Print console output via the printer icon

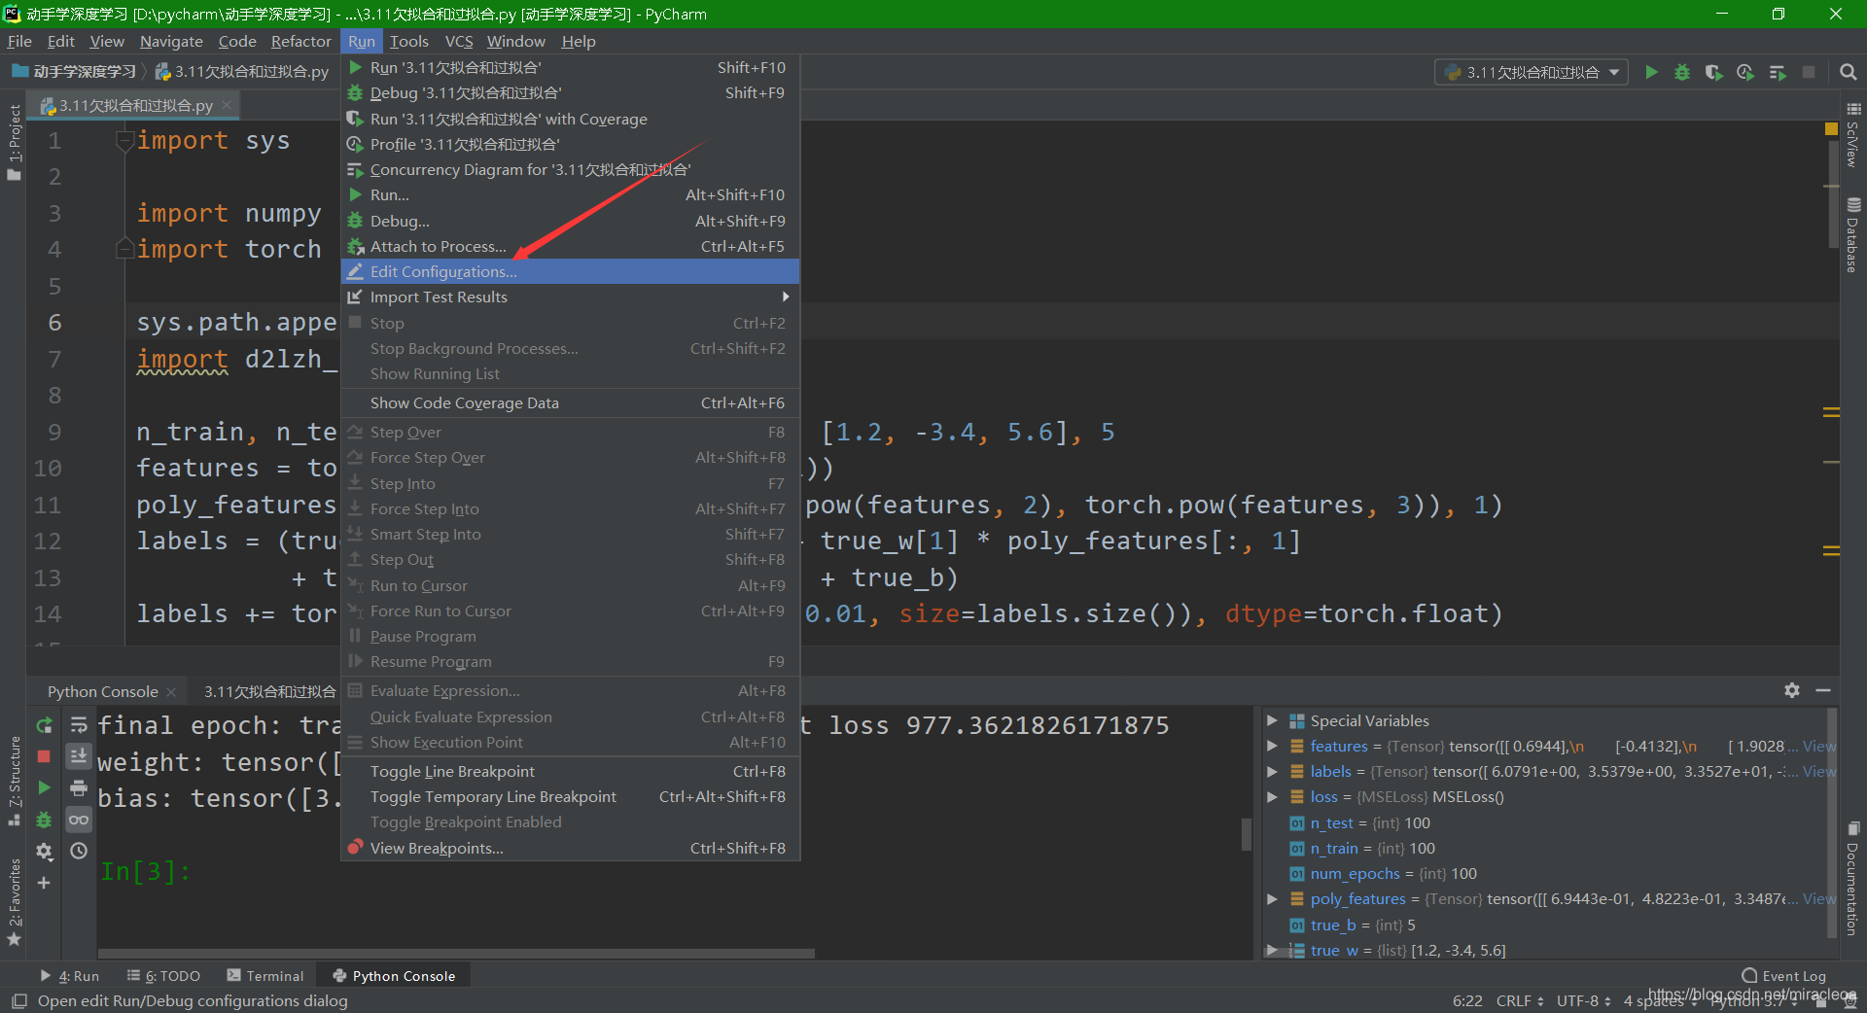pos(78,788)
